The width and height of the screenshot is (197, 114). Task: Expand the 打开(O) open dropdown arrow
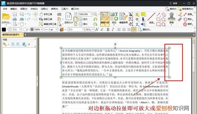tap(6, 25)
